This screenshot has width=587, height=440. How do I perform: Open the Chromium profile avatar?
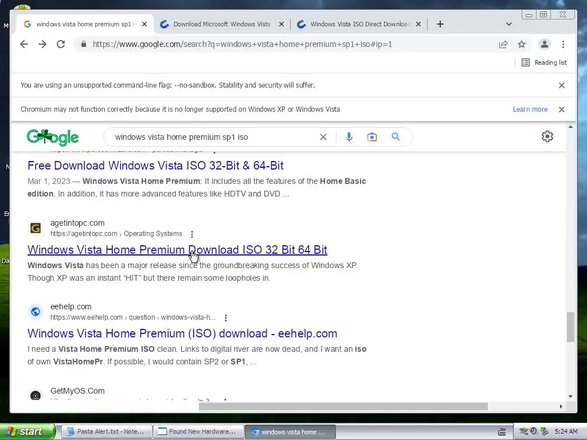pyautogui.click(x=545, y=44)
